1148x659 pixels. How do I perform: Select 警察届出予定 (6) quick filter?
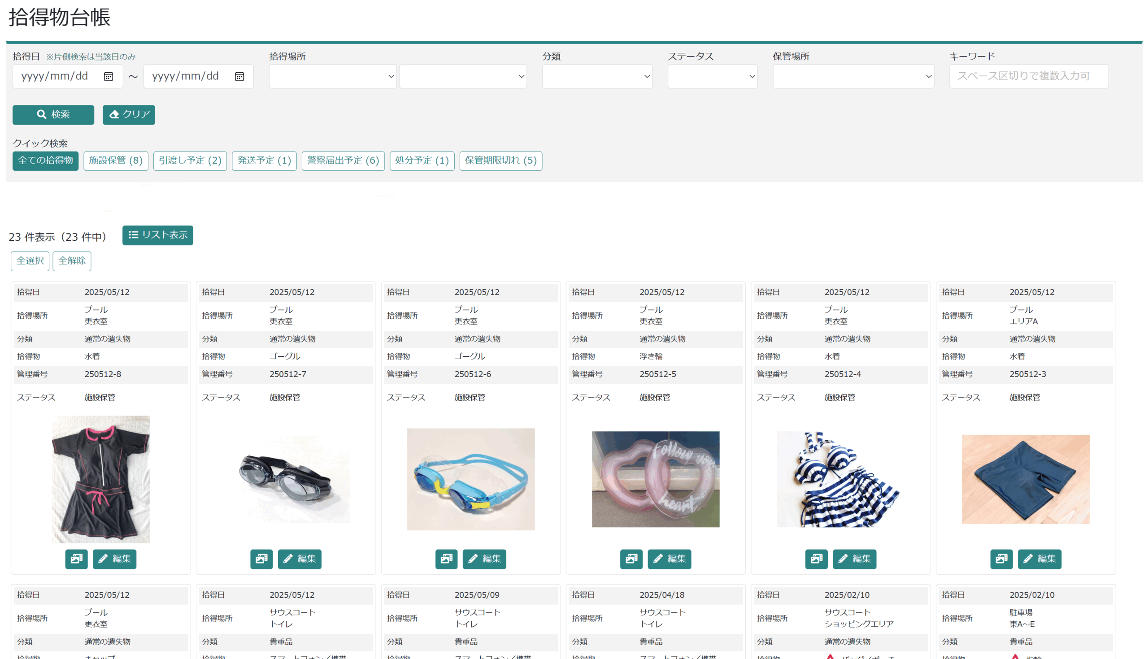pos(343,160)
